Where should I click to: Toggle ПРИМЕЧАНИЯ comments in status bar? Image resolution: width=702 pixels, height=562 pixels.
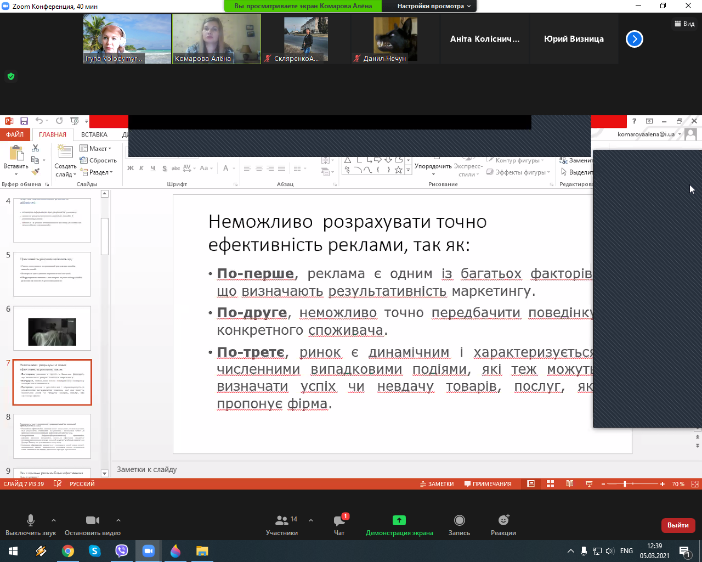click(488, 484)
